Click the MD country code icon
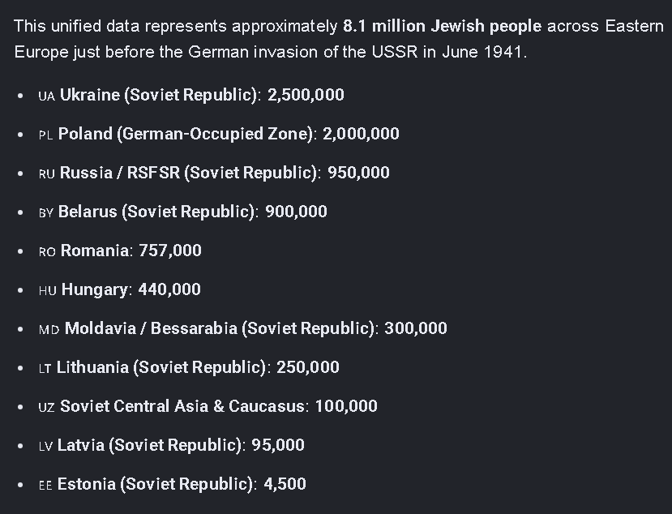 click(x=49, y=330)
